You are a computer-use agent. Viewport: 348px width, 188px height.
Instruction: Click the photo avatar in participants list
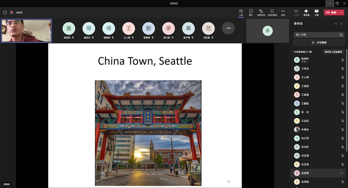[297, 129]
